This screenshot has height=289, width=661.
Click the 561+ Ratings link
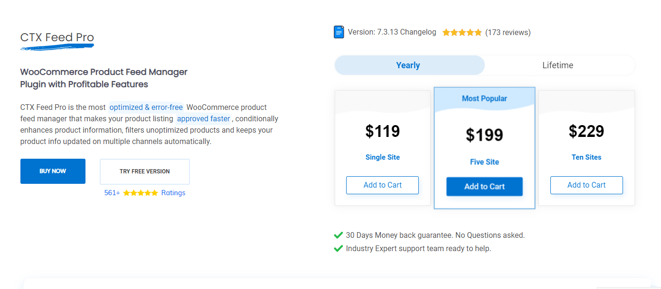[145, 193]
